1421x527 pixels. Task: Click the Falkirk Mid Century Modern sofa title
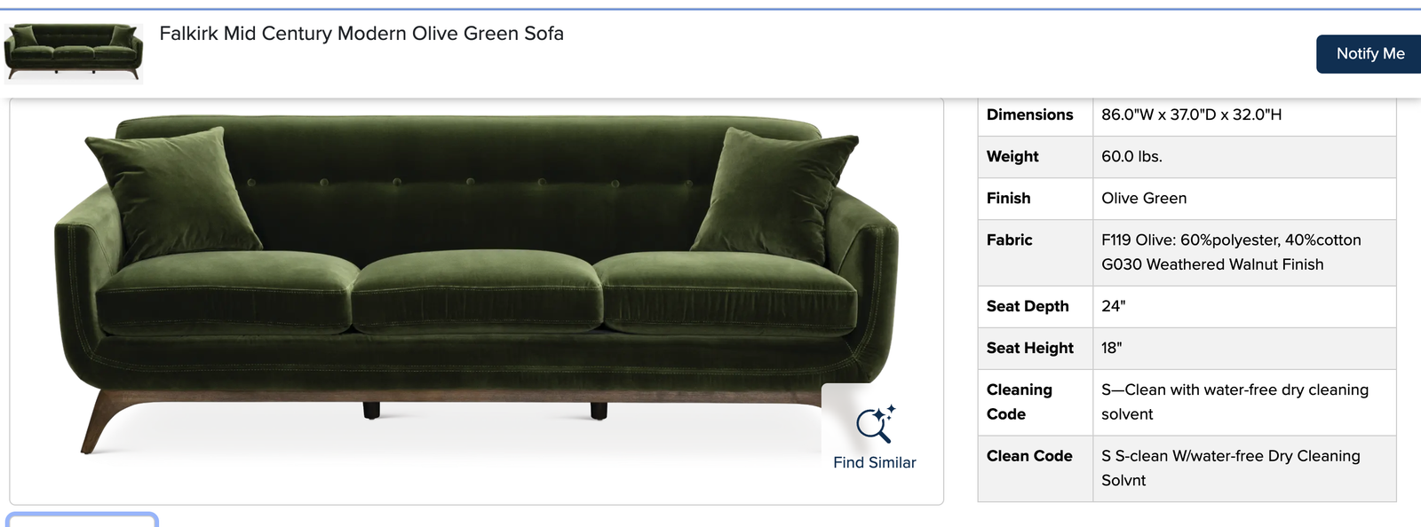point(361,34)
